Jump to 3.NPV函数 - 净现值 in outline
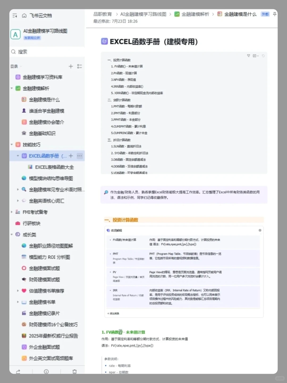 click(123, 80)
